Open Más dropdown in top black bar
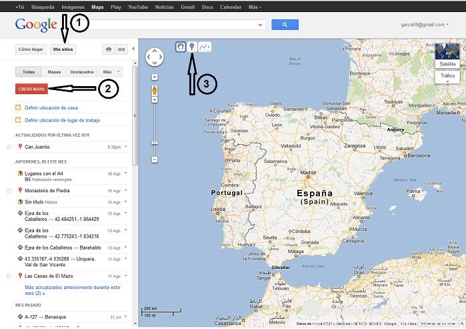The image size is (466, 329). click(255, 7)
